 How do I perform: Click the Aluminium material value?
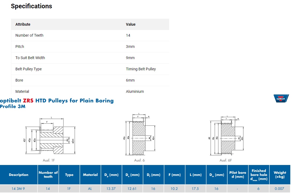tap(135, 91)
